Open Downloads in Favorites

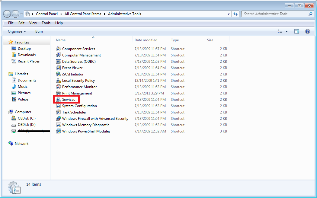coord(27,55)
